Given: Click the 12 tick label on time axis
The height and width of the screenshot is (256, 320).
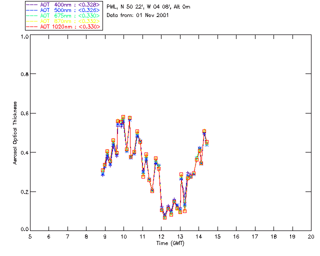Looking at the screenshot, I should 161,236.
